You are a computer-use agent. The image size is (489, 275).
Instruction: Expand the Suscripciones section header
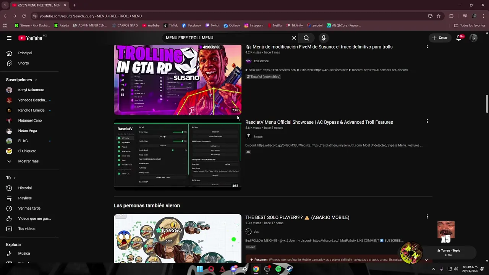(21, 80)
